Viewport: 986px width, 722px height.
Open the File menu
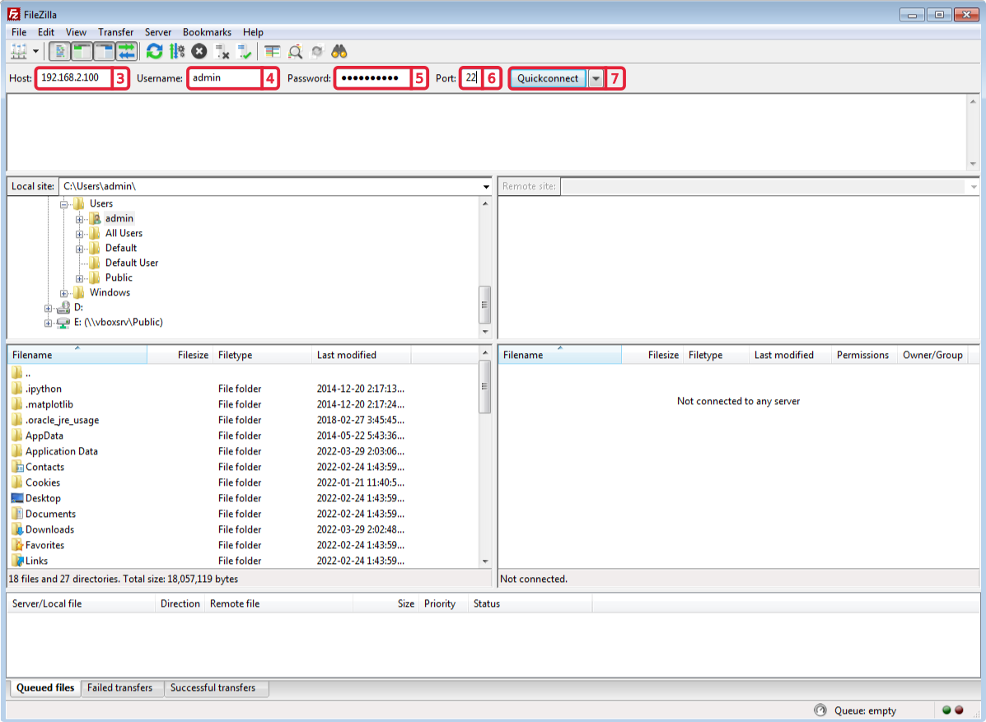click(19, 32)
